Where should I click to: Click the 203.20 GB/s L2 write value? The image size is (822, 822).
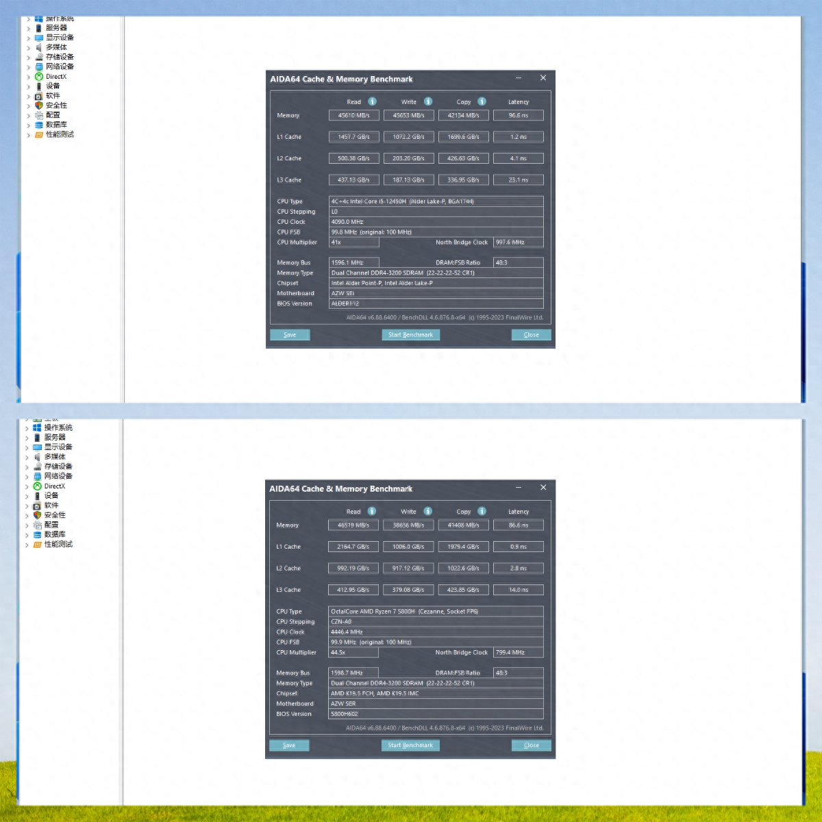click(x=409, y=158)
